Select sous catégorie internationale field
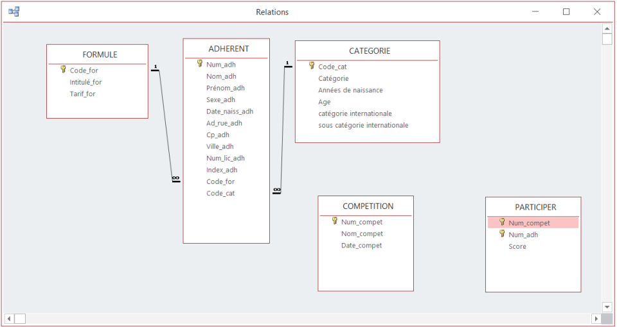 (x=363, y=125)
